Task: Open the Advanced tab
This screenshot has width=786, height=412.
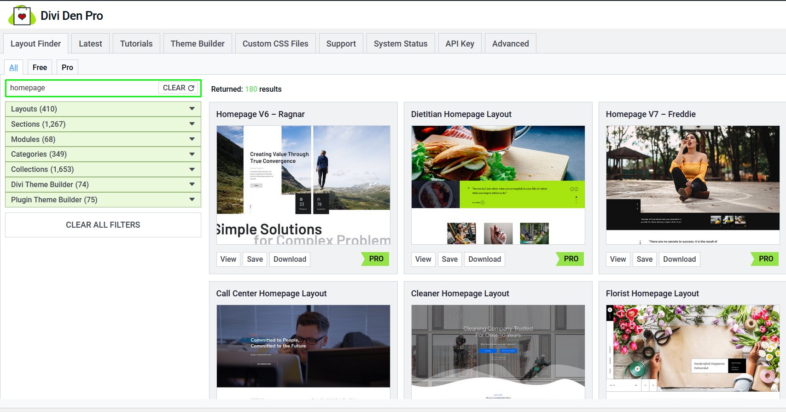Action: point(511,44)
